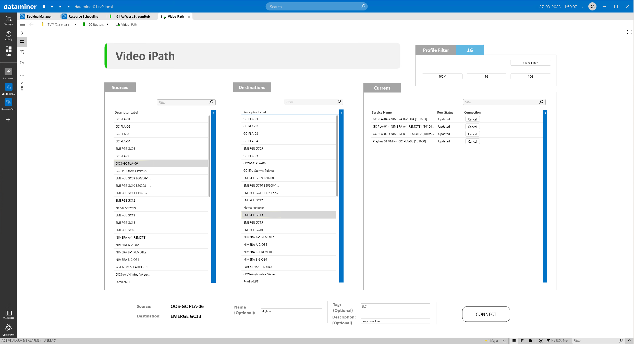Collapse the Destinations column arrow
The height and width of the screenshot is (344, 634).
pyautogui.click(x=341, y=113)
